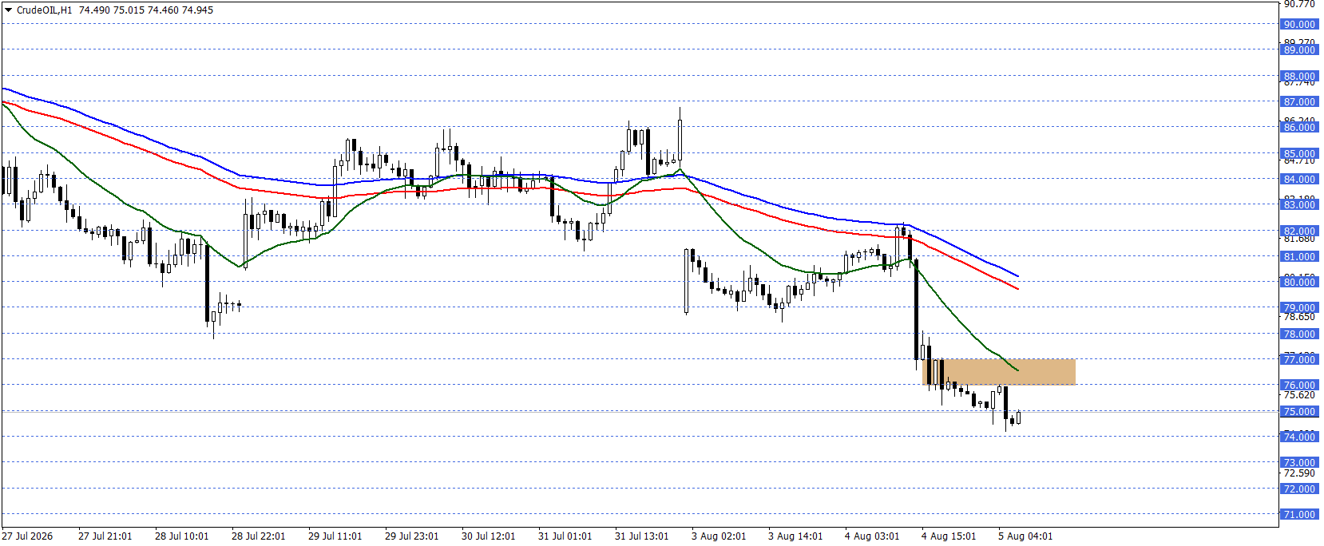1324x546 pixels.
Task: Click the 29 Jul 23:01 time label
Action: point(412,536)
